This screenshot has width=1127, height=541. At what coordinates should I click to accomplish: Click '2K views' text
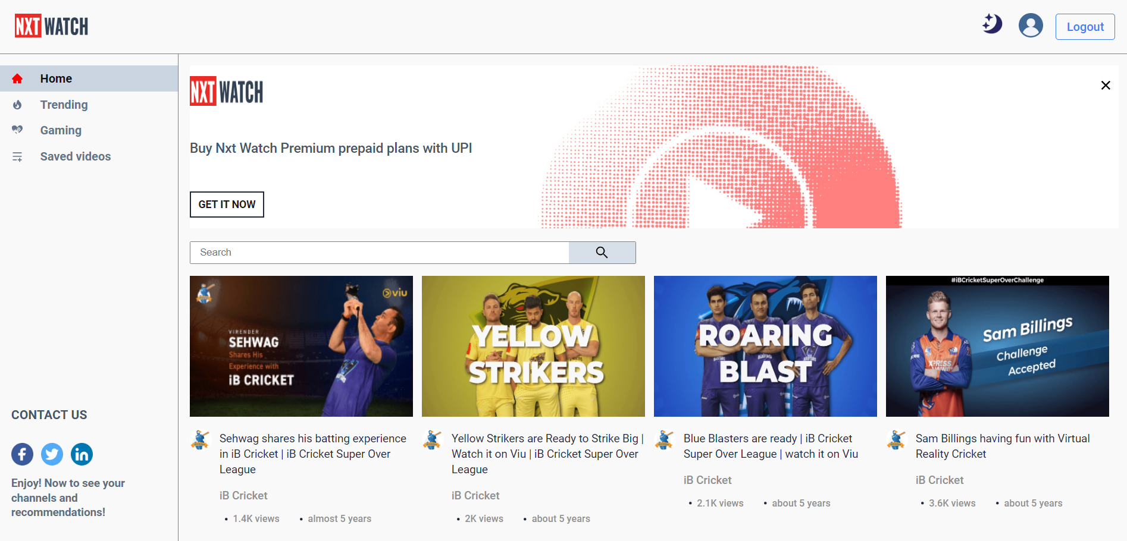(x=484, y=519)
